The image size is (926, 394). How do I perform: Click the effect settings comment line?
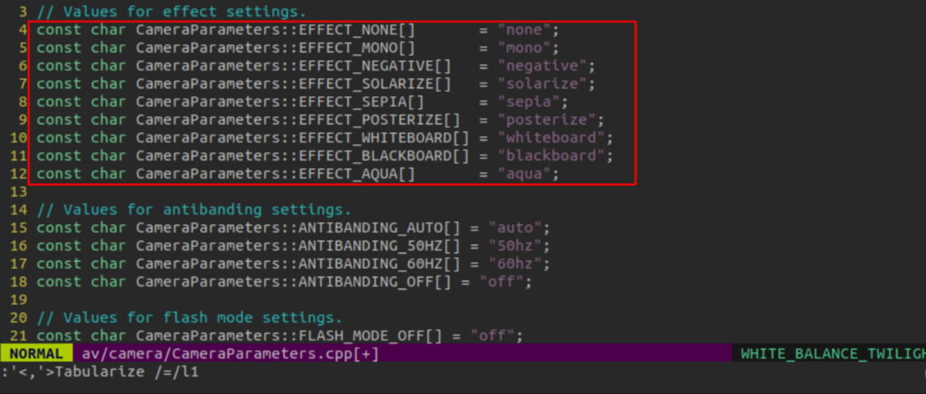tap(171, 12)
